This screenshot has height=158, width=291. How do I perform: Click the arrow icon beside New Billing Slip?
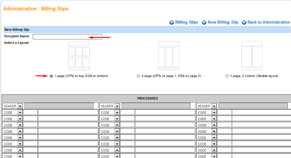click(x=204, y=23)
